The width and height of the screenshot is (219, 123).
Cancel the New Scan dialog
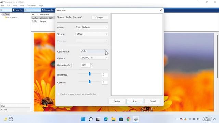click(153, 101)
